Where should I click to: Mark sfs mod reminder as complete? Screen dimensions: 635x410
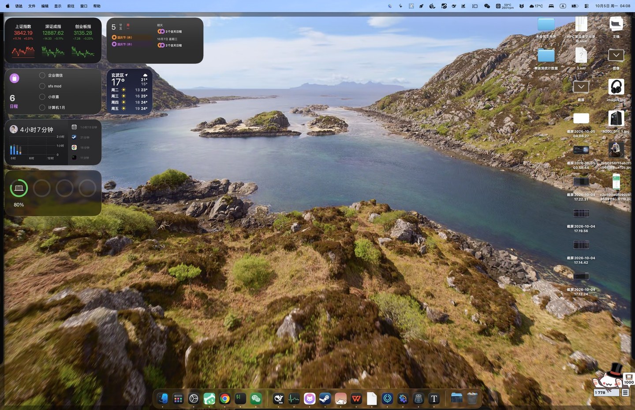(42, 86)
